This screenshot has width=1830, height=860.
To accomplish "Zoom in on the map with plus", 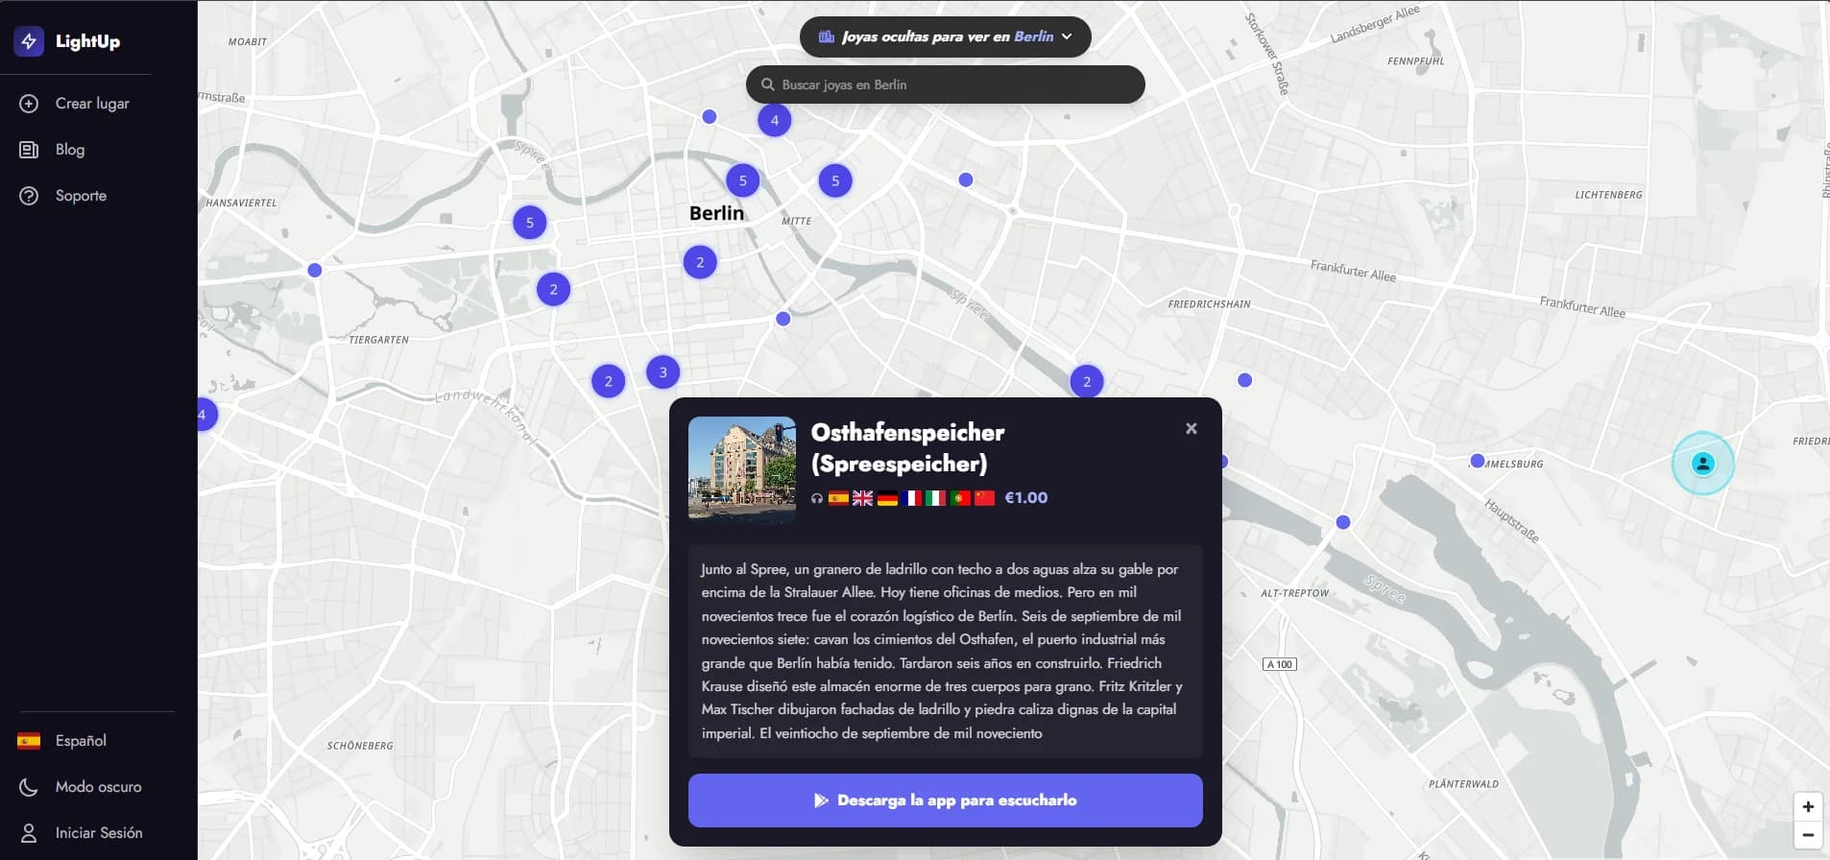I will (1808, 807).
